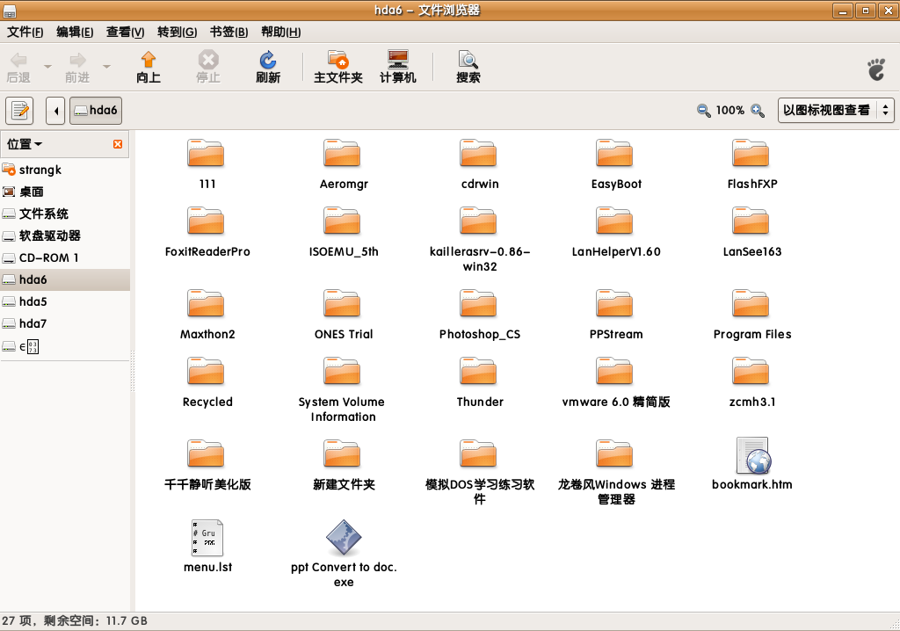Select the zcmh3.1 folder

coord(751,372)
